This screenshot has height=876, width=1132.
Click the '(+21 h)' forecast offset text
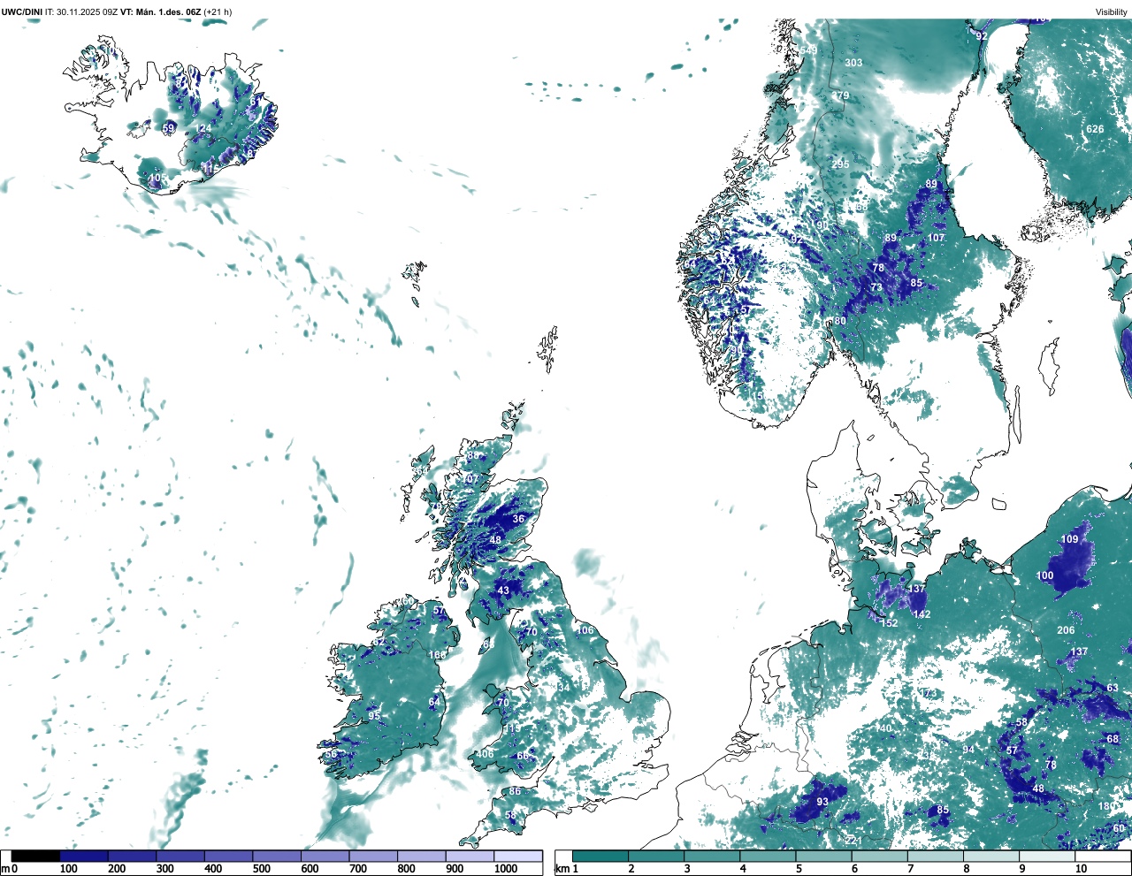[x=218, y=11]
